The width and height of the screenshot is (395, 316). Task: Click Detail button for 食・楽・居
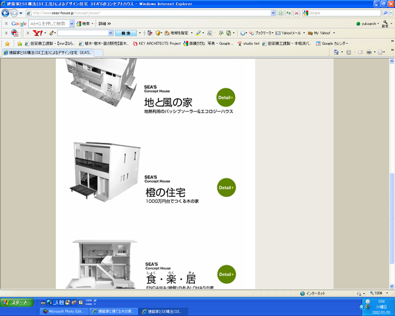[226, 274]
